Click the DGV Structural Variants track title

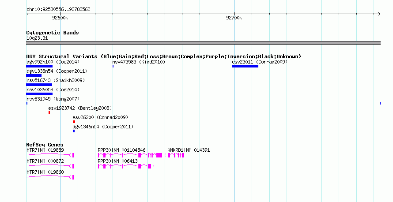pos(164,56)
